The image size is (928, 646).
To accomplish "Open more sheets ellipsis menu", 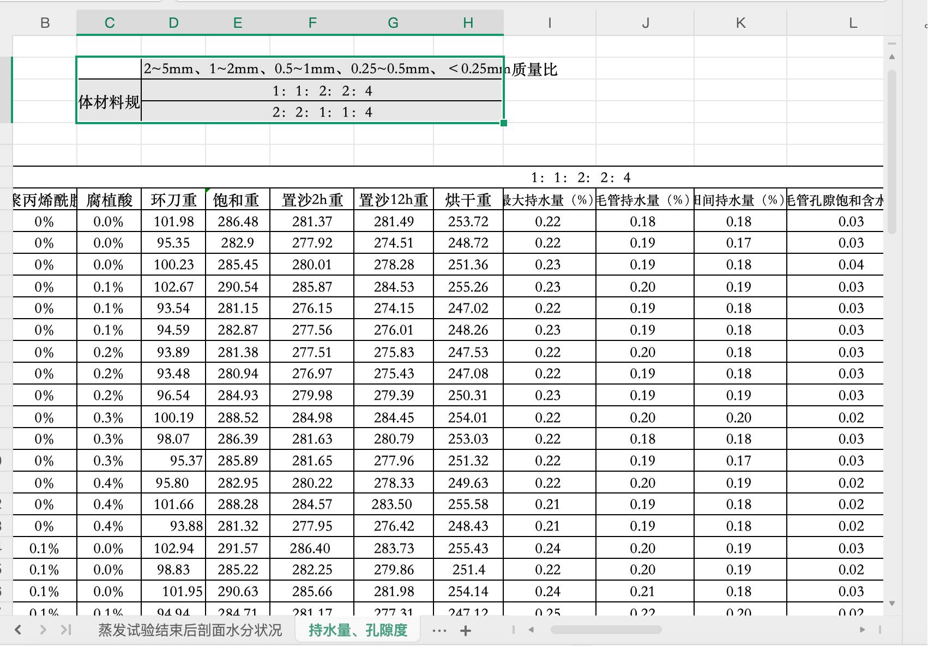I will pyautogui.click(x=439, y=631).
